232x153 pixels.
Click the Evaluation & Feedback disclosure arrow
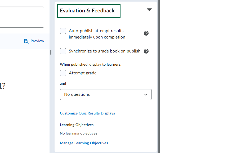[x=149, y=9]
